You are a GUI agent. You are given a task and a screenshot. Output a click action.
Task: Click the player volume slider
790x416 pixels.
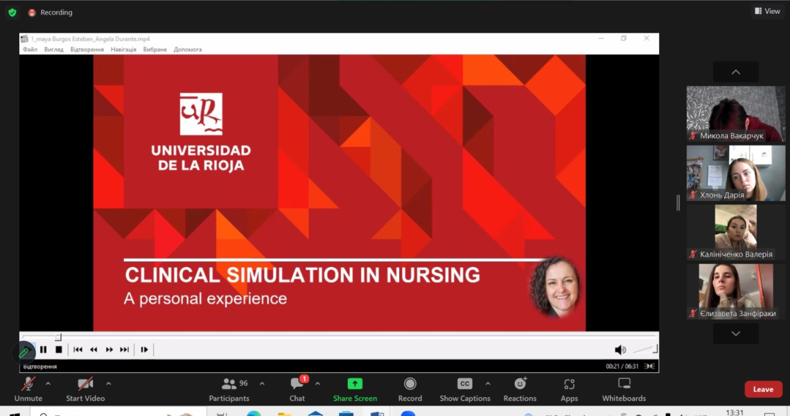click(645, 349)
